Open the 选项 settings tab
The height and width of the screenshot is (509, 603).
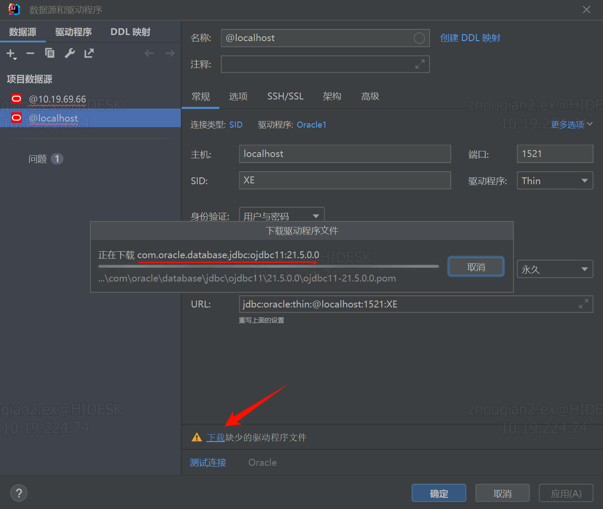click(x=238, y=96)
